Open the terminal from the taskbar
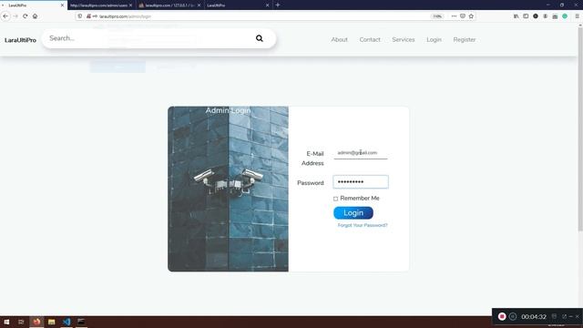Screen dimensions: 583x328 (x=81, y=322)
